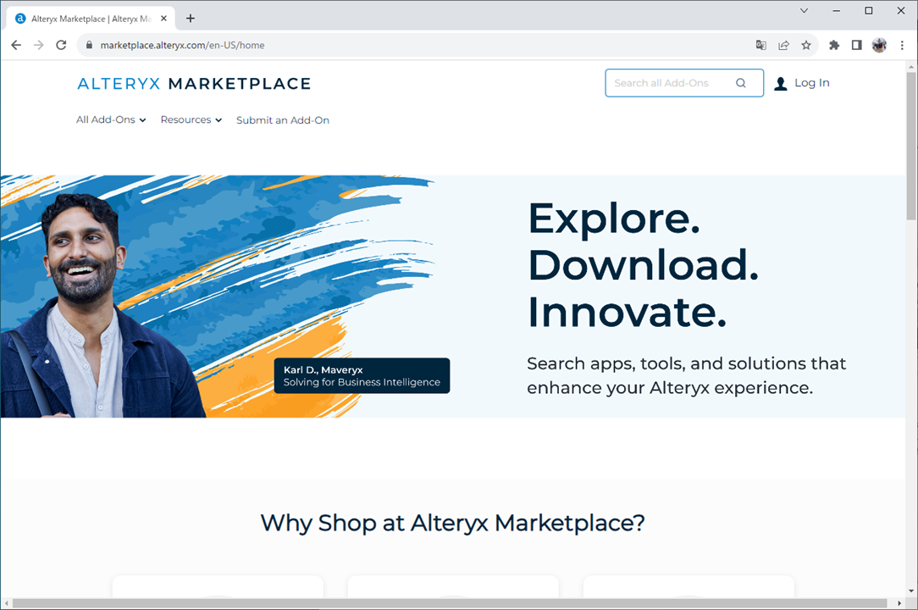
Task: Expand the All Add-Ons dropdown
Action: pyautogui.click(x=111, y=120)
